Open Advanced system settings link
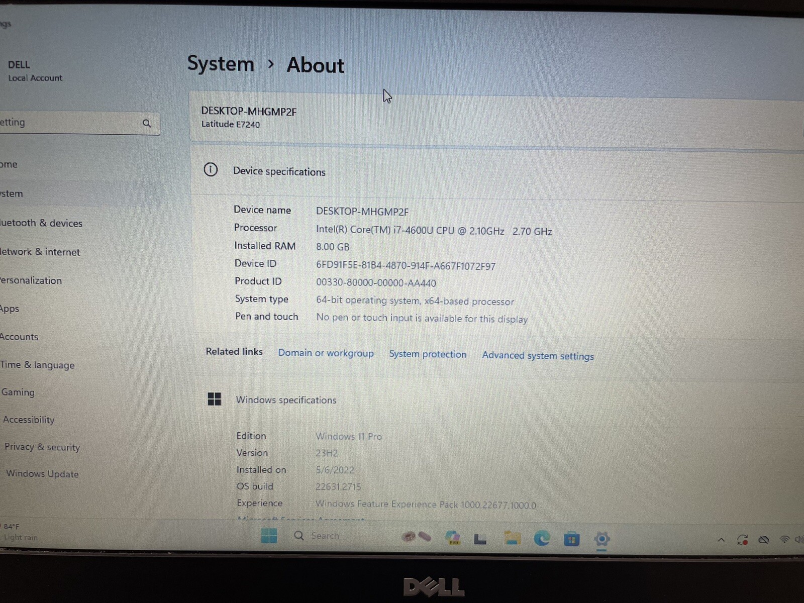The width and height of the screenshot is (804, 603). (538, 356)
